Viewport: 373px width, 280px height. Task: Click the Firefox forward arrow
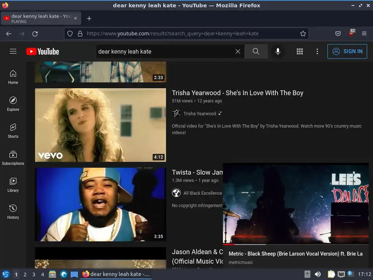coord(22,34)
